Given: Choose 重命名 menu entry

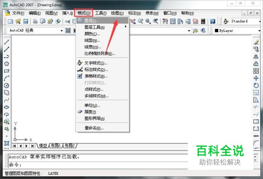Looking at the screenshot, I should (103, 128).
